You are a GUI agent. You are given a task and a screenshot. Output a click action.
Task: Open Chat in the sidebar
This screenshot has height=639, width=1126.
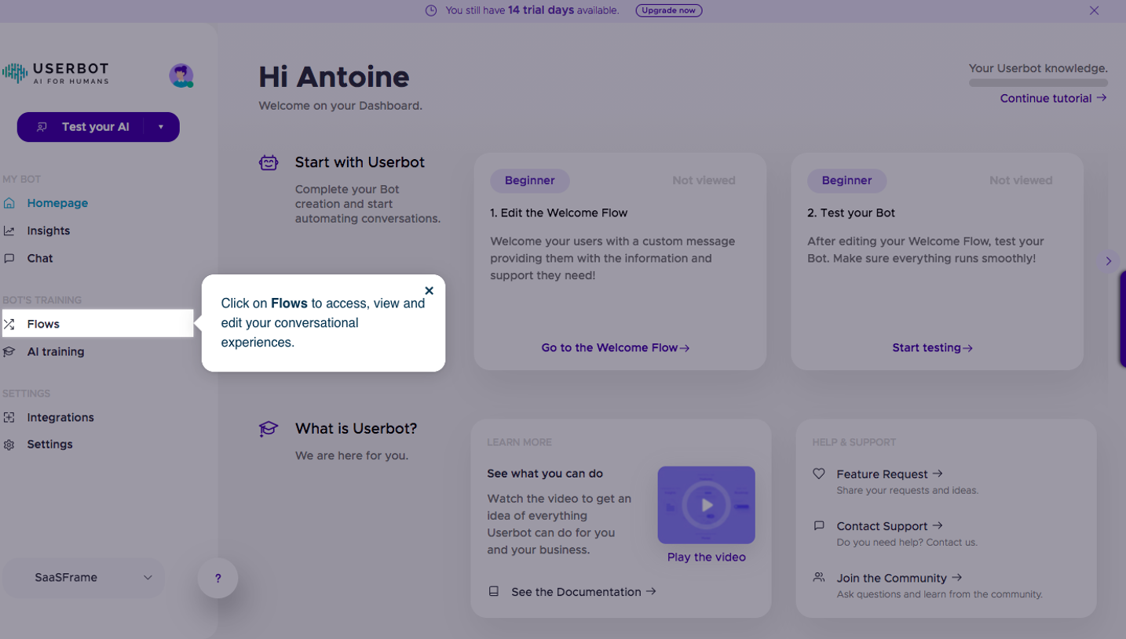pyautogui.click(x=40, y=258)
